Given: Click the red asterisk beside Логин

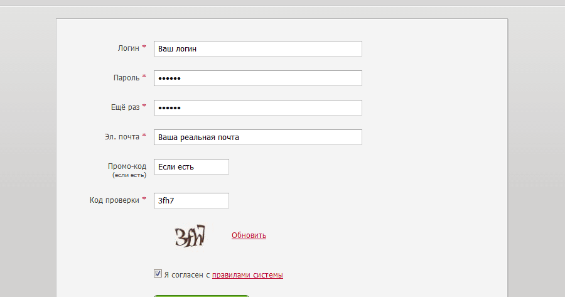Looking at the screenshot, I should coord(144,47).
